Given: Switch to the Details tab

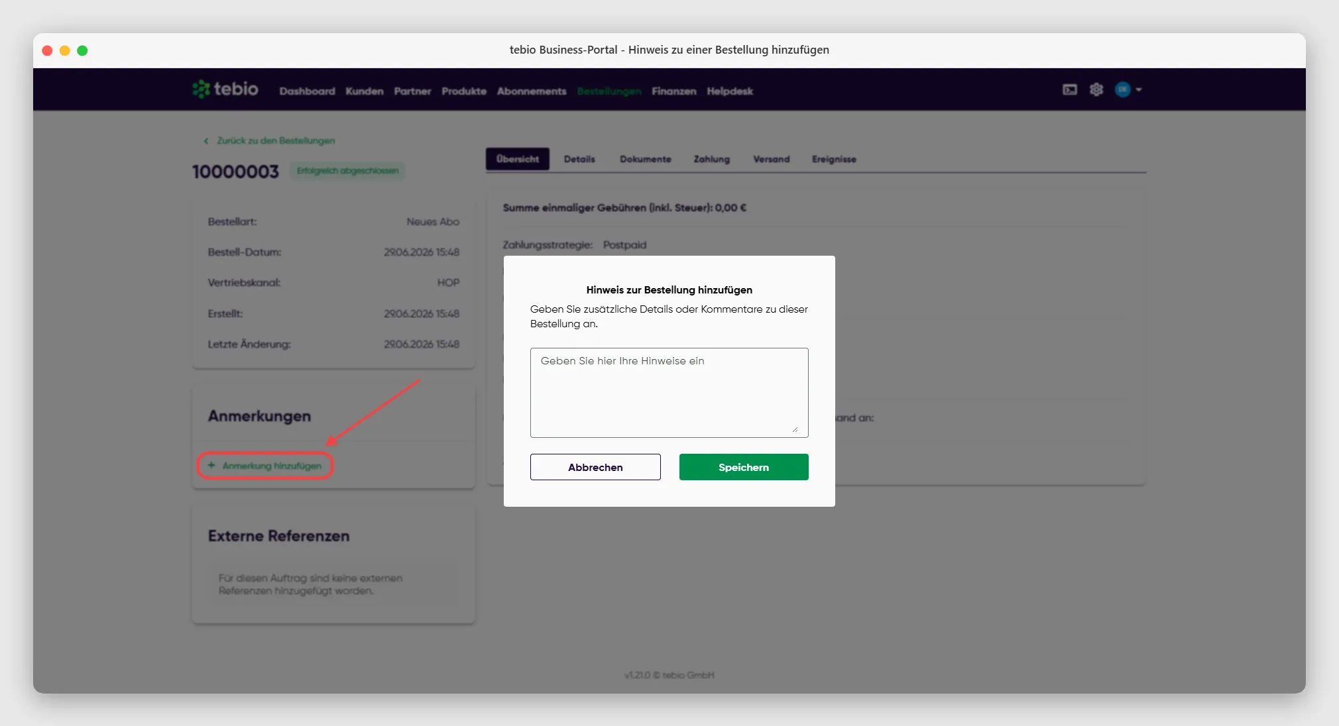Looking at the screenshot, I should 579,159.
